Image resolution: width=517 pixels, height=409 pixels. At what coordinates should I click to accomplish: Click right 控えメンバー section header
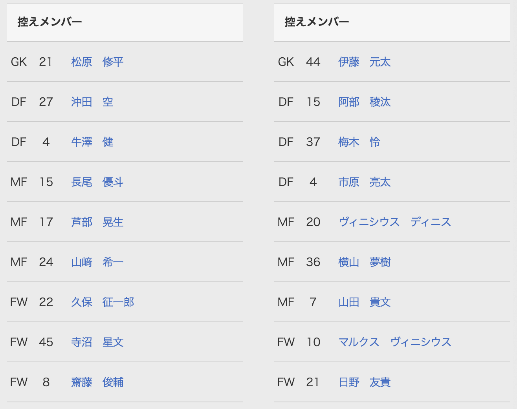(x=317, y=22)
